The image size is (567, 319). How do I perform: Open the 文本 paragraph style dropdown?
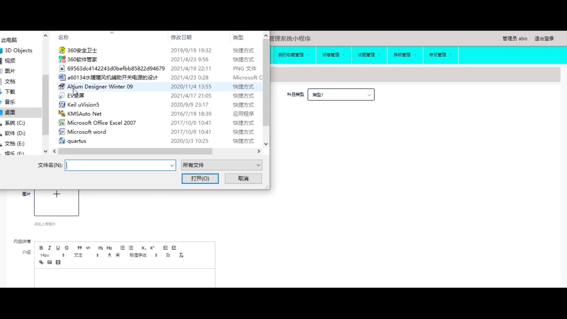coord(86,255)
